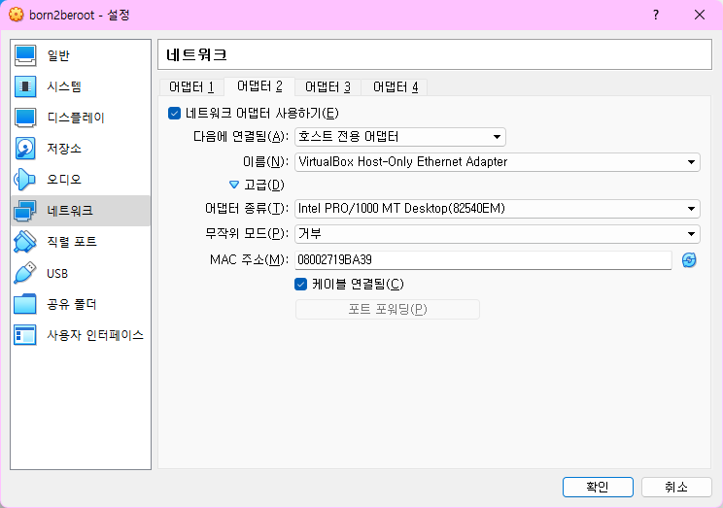Select the 오디오 label in the sidebar
Viewport: 723px width, 508px height.
click(64, 180)
